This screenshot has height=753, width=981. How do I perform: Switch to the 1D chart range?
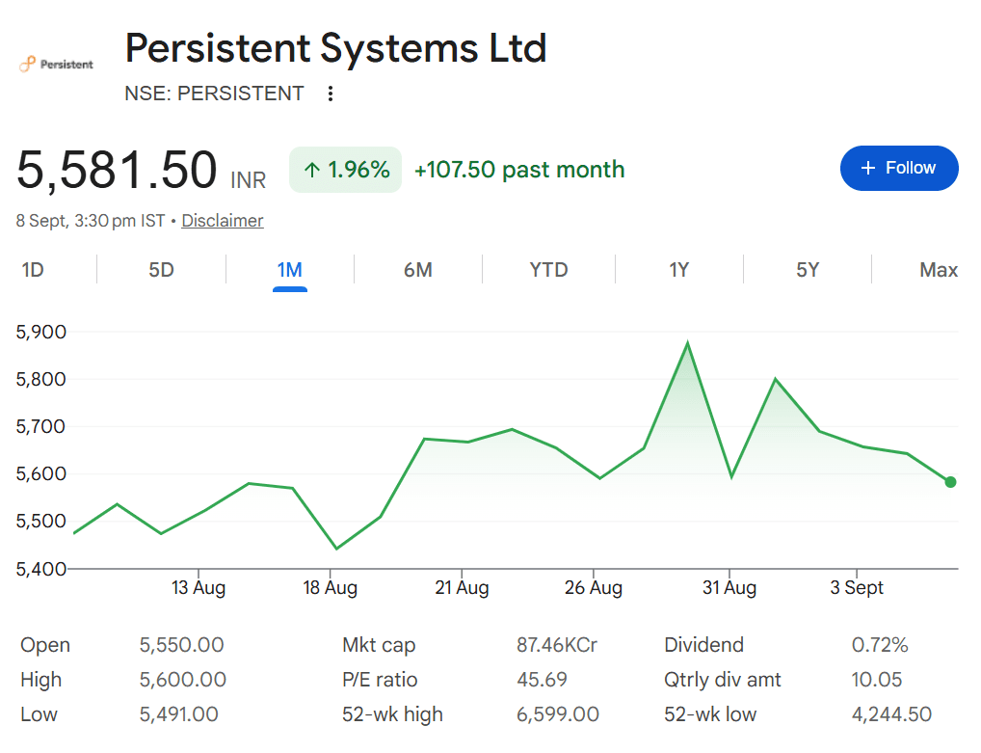33,270
